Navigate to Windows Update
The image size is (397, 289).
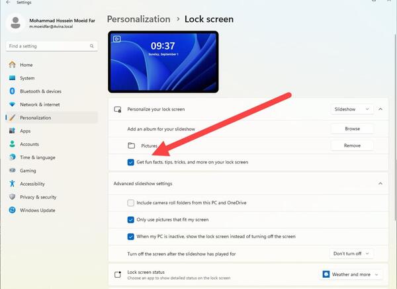pyautogui.click(x=52, y=210)
